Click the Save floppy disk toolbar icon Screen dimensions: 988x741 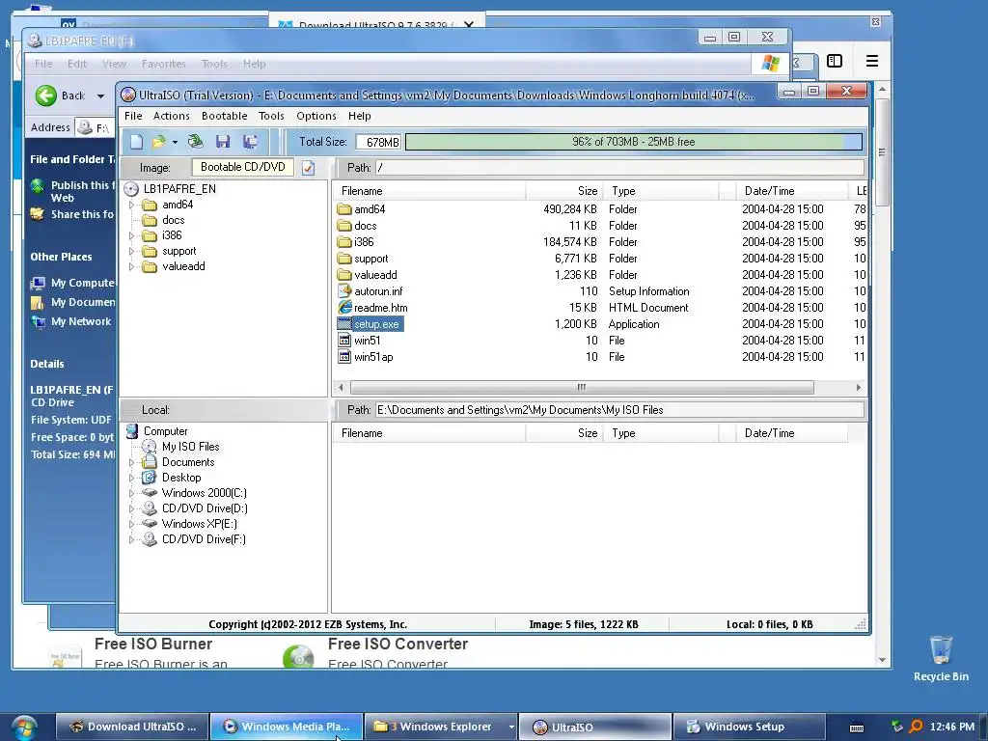pyautogui.click(x=223, y=142)
